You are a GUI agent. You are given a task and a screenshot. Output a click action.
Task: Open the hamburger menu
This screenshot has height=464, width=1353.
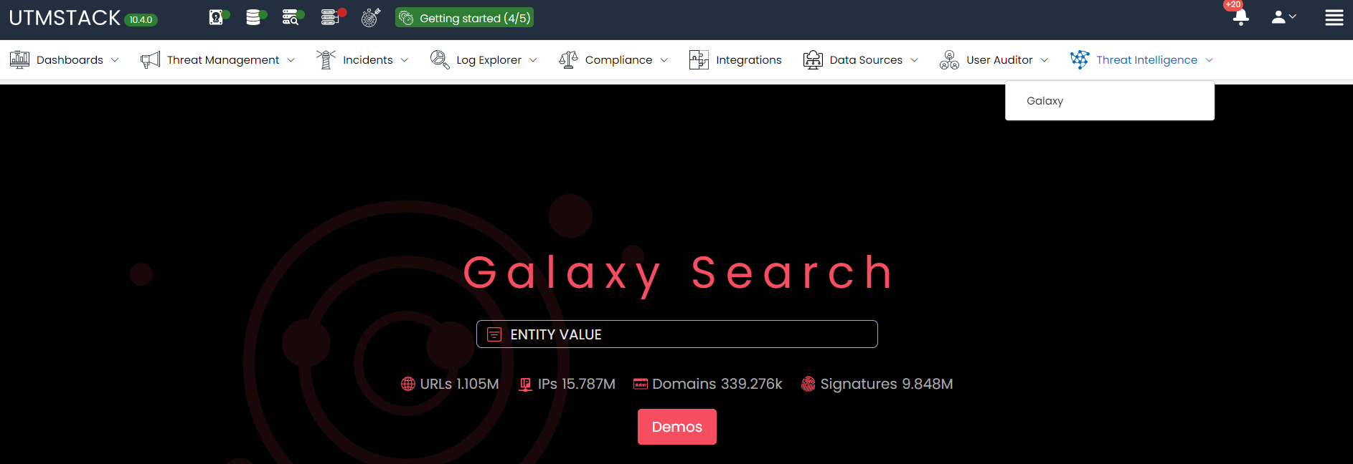tap(1334, 17)
